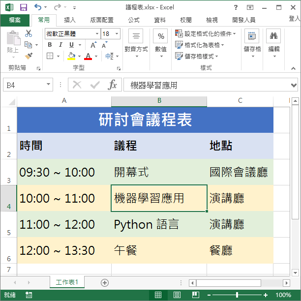This screenshot has width=301, height=301.
Task: Decrease font size with smaller A
Action: pos(105,45)
